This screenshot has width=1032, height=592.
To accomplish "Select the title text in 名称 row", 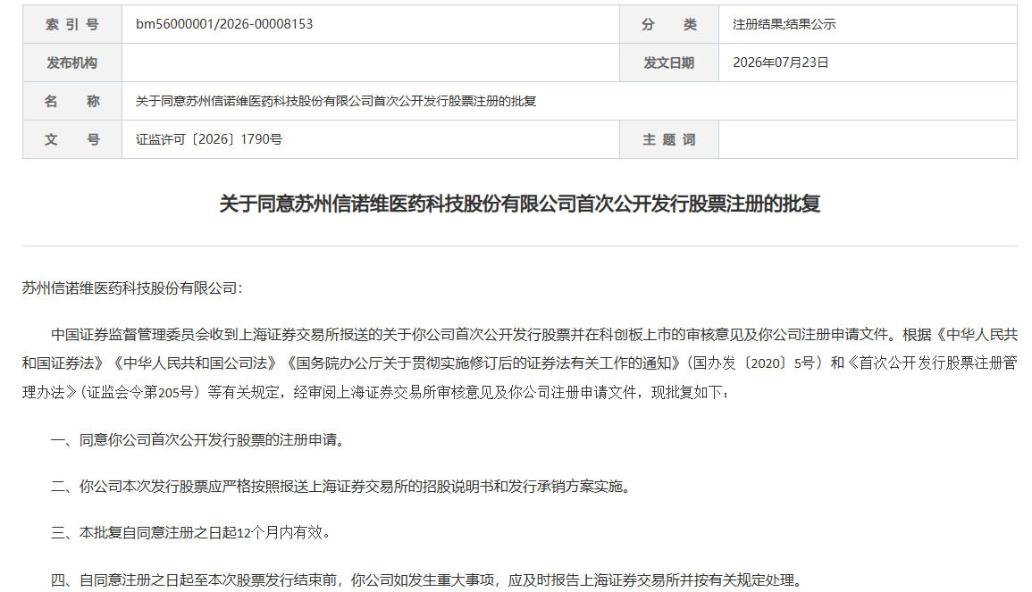I will coord(336,101).
